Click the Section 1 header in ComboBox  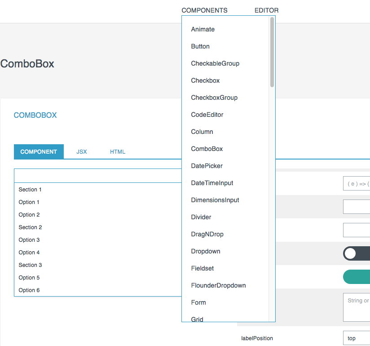coord(98,190)
